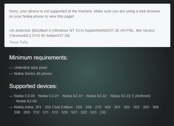Click the Asha 300 model number
Image resolution: width=174 pixels, height=126 pixels.
[107, 107]
